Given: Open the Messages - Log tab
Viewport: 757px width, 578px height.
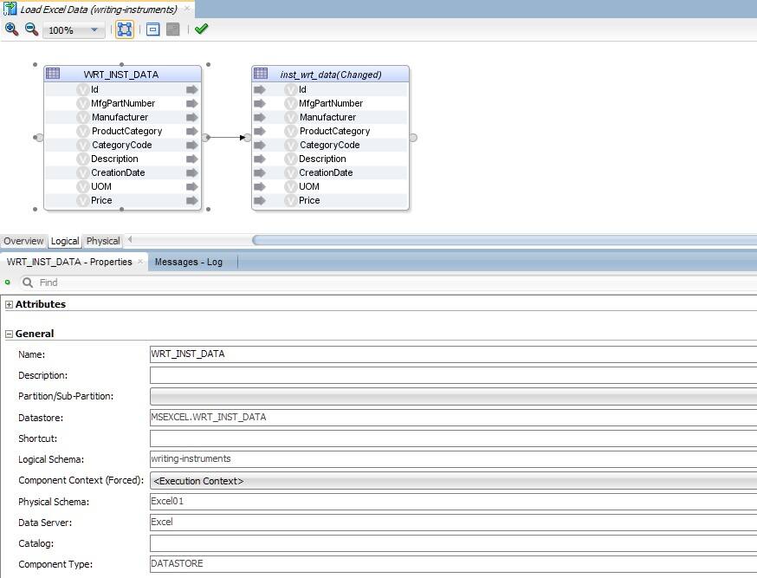Looking at the screenshot, I should (189, 261).
